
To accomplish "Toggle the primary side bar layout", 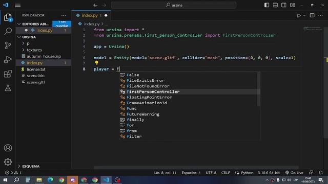I will (266, 5).
